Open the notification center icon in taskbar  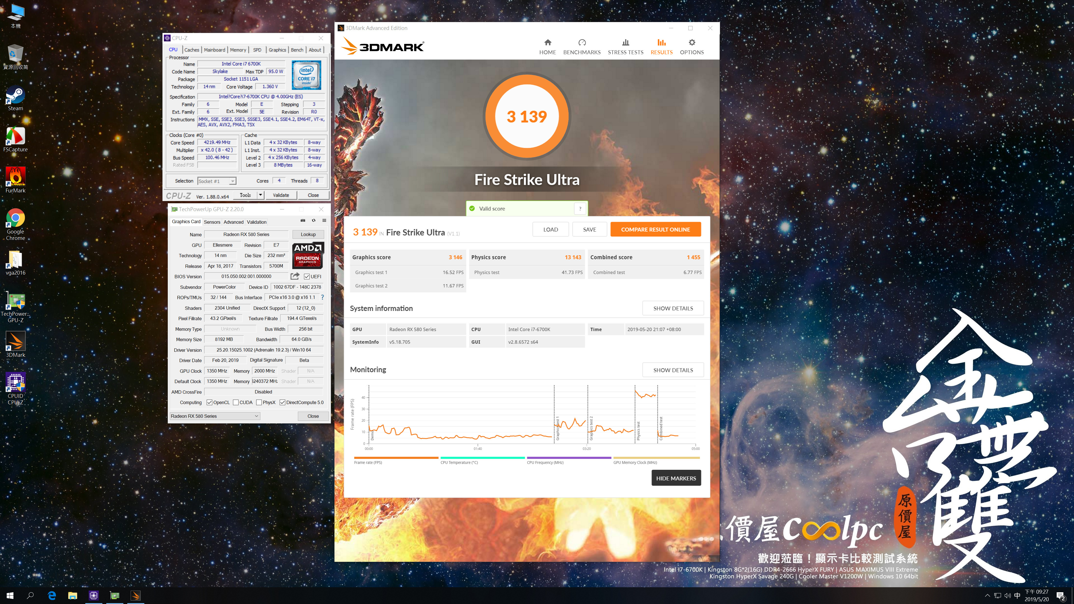pos(1061,596)
